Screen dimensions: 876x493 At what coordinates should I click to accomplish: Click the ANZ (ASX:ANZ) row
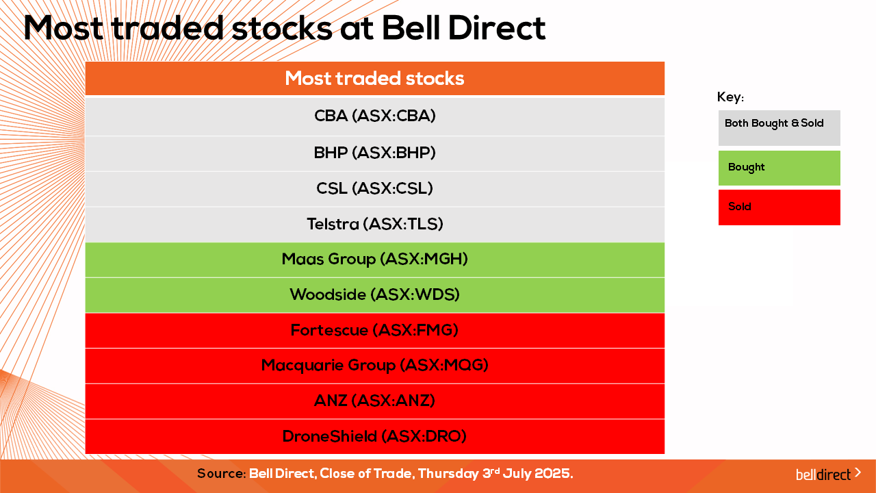tap(375, 401)
